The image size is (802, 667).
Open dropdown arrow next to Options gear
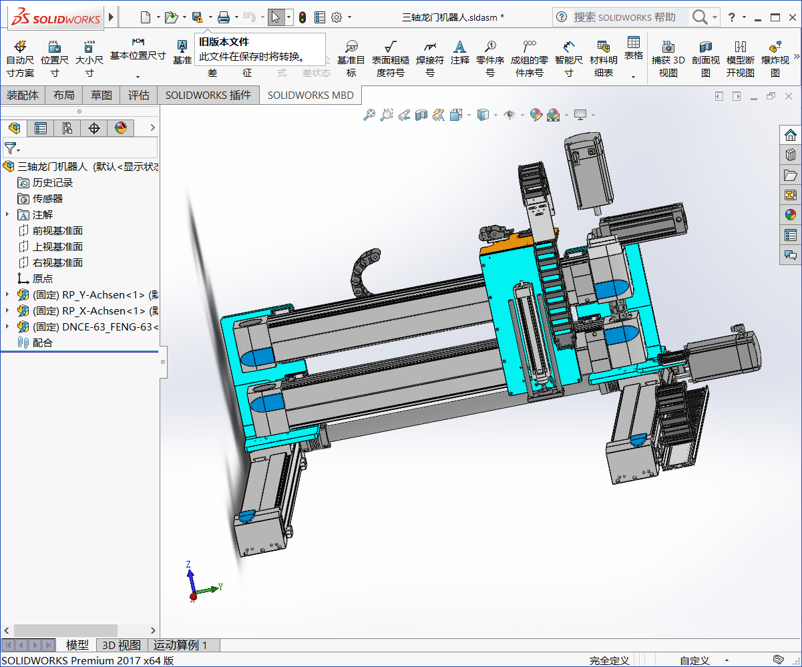349,17
